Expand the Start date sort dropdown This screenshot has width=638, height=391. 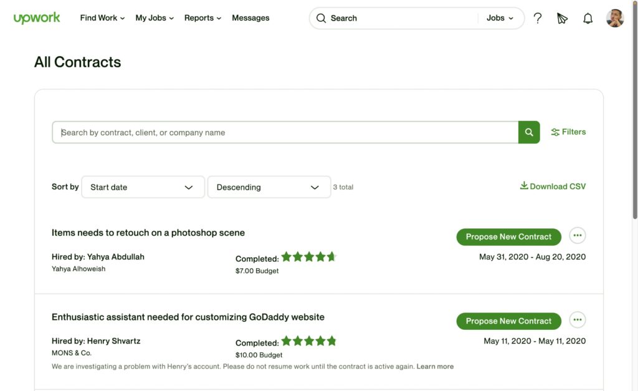(x=143, y=187)
